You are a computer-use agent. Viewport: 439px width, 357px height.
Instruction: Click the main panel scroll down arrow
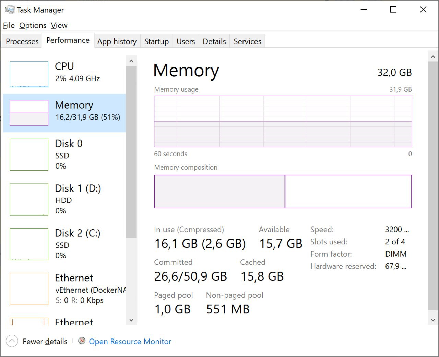click(433, 320)
